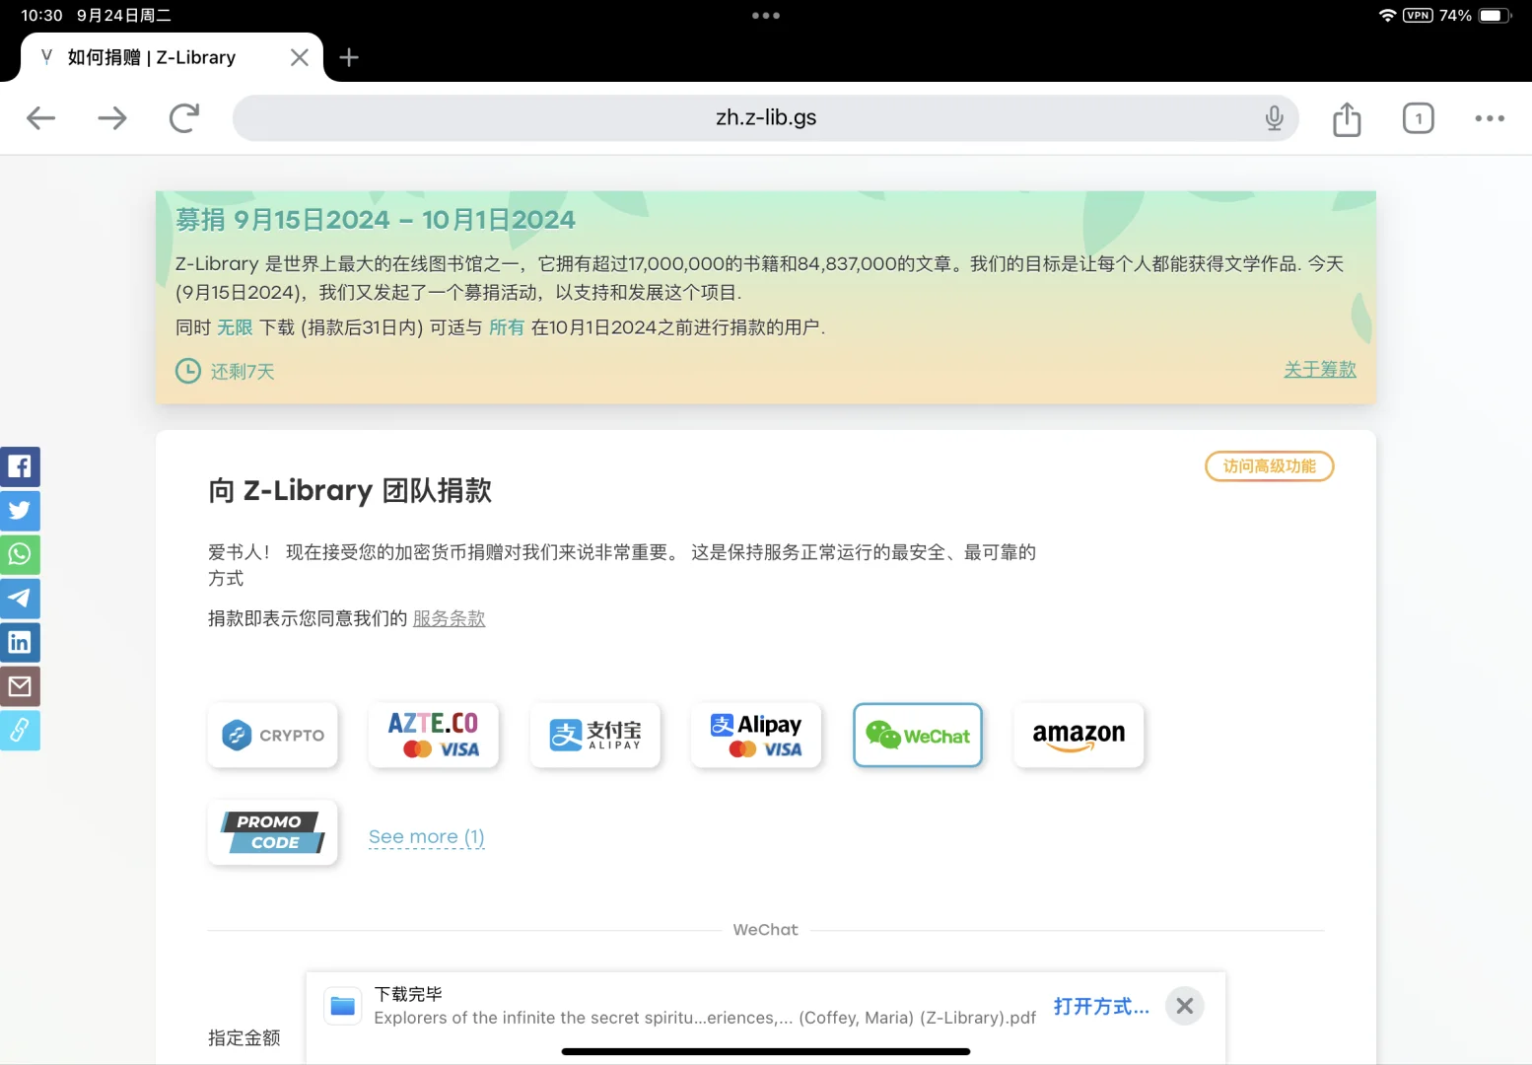This screenshot has width=1532, height=1065.
Task: Share page by email
Action: tap(20, 686)
